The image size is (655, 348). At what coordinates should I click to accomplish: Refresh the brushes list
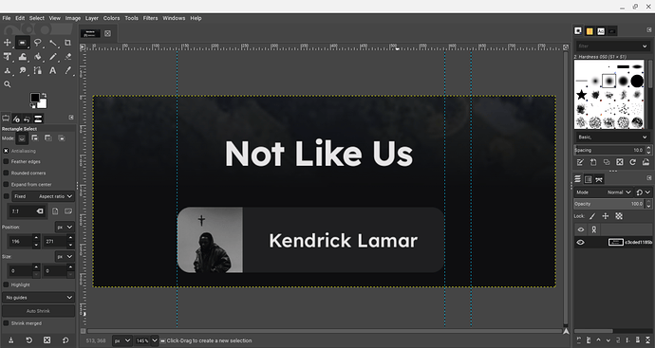point(633,162)
